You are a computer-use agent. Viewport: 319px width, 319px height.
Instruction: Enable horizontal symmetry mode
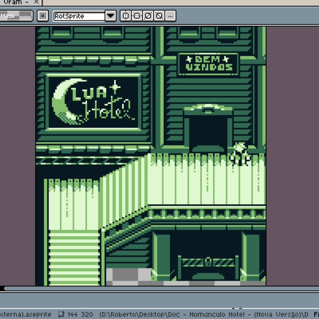[x=126, y=16]
